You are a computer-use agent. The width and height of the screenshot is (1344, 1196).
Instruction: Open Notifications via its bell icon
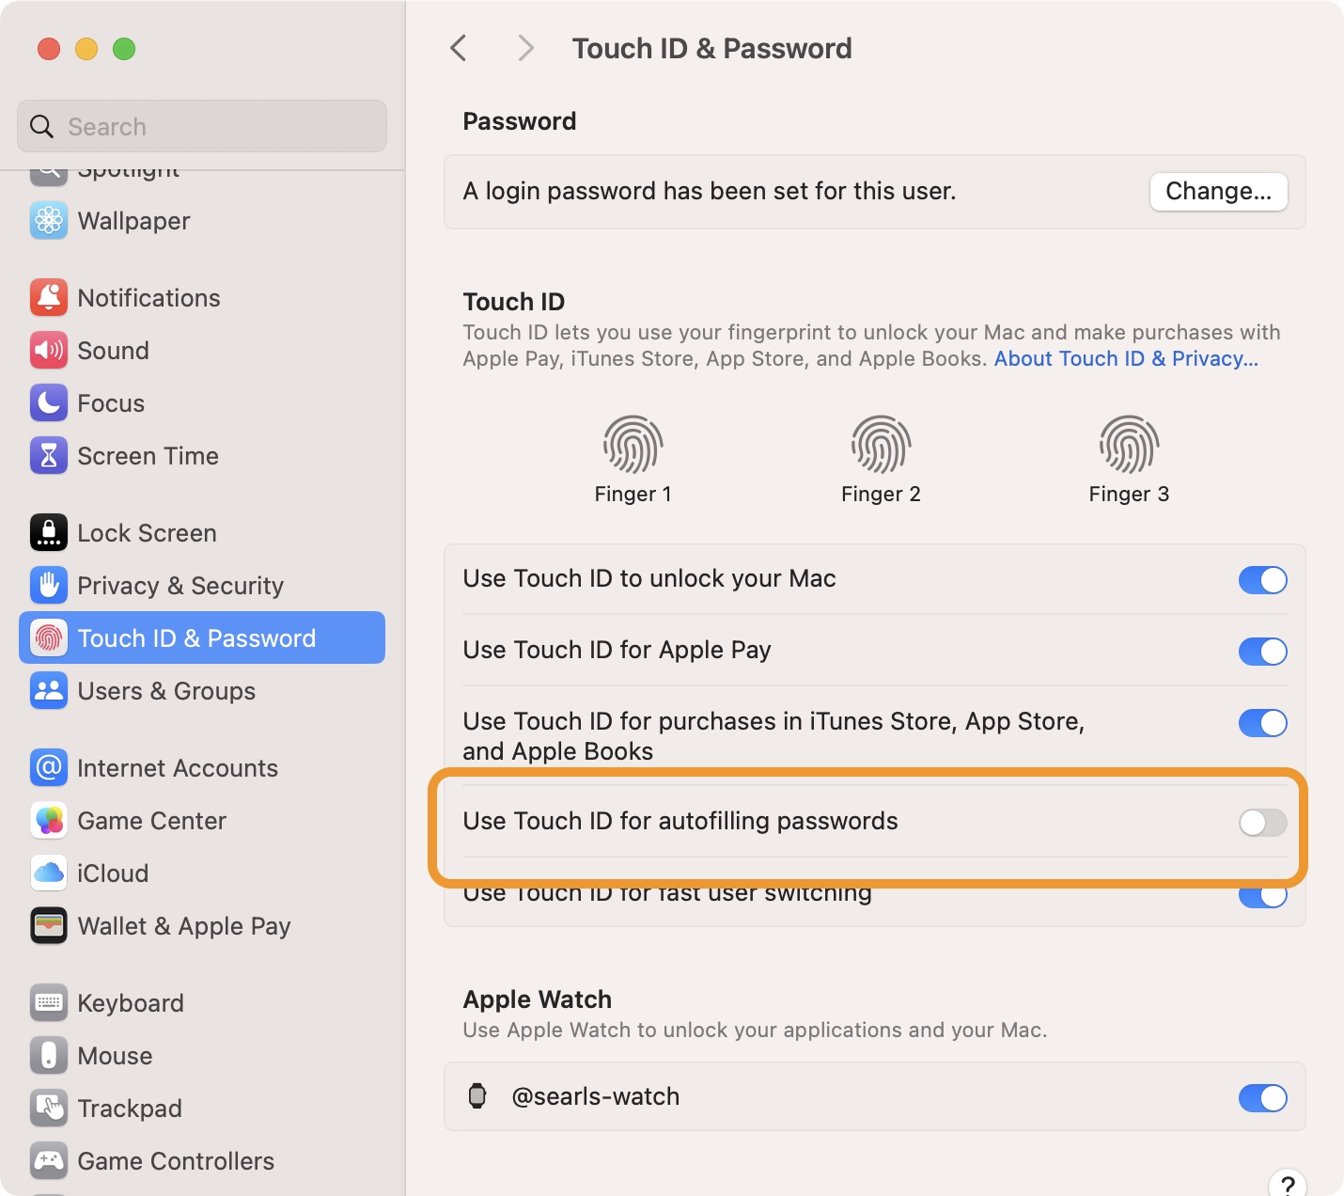pos(49,298)
